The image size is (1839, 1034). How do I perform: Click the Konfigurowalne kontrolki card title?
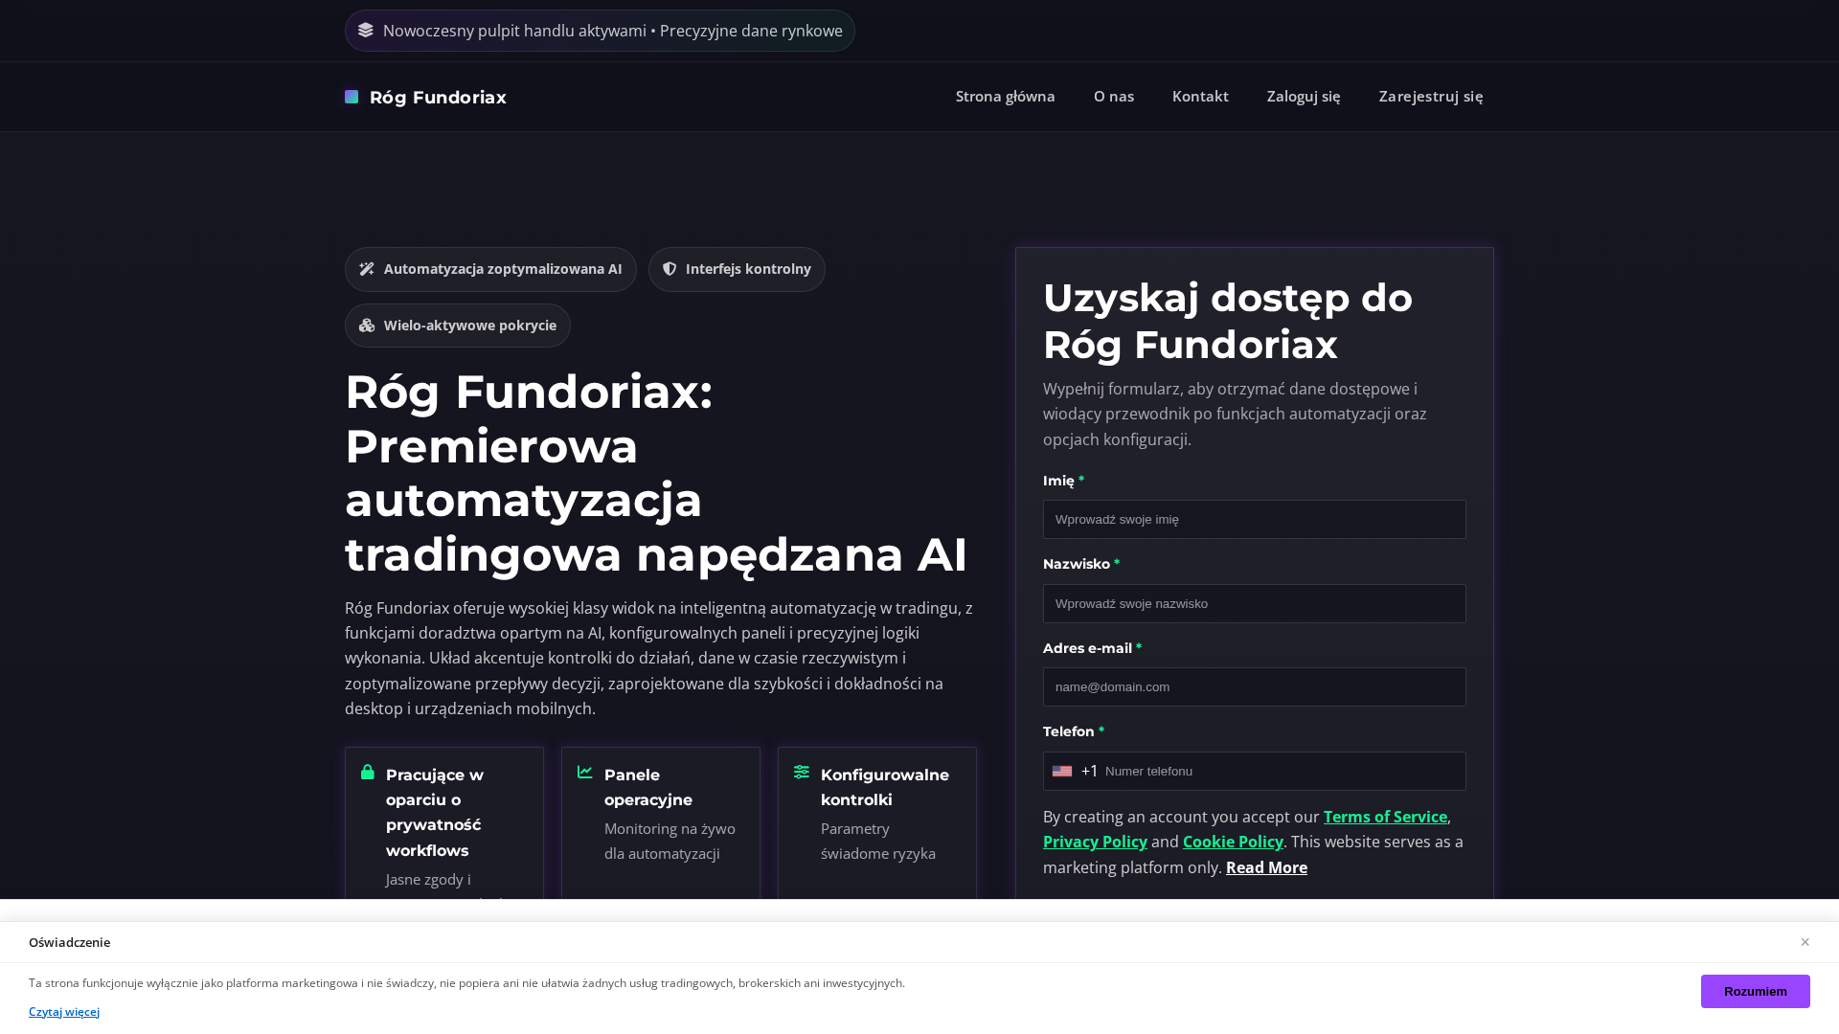pyautogui.click(x=885, y=788)
